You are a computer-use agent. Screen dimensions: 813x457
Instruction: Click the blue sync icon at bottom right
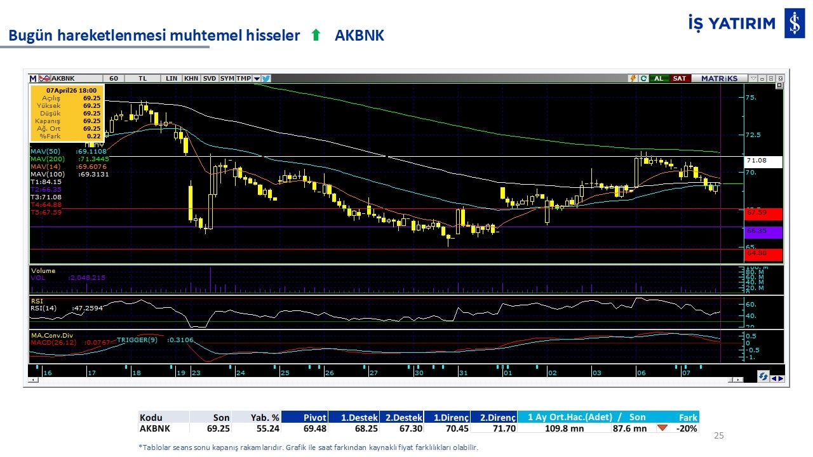tap(763, 376)
